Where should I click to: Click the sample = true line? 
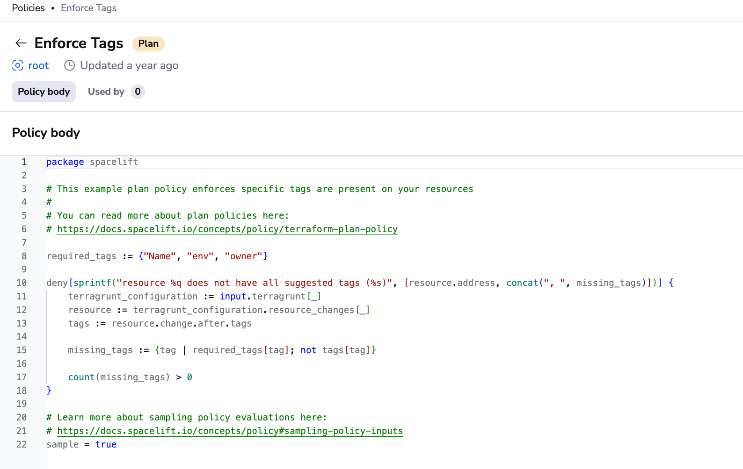[81, 444]
